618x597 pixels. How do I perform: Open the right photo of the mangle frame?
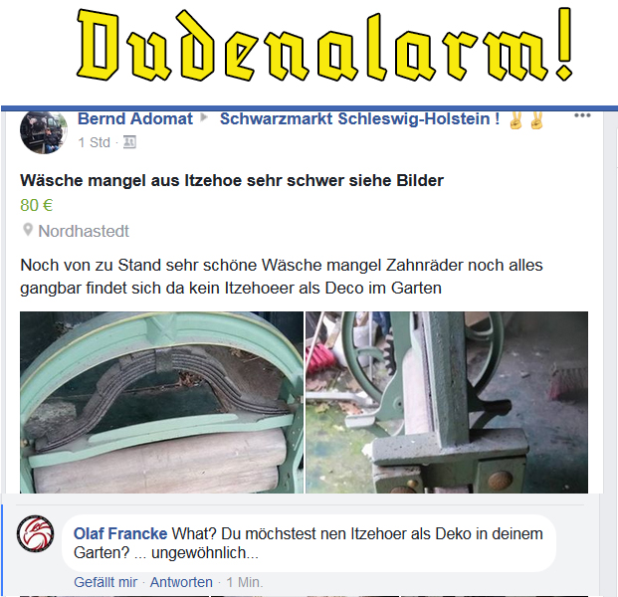(447, 402)
